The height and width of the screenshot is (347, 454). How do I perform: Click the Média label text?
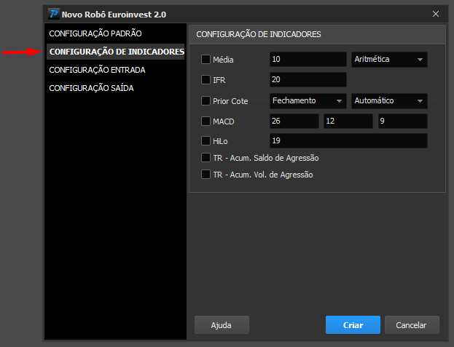click(x=223, y=60)
